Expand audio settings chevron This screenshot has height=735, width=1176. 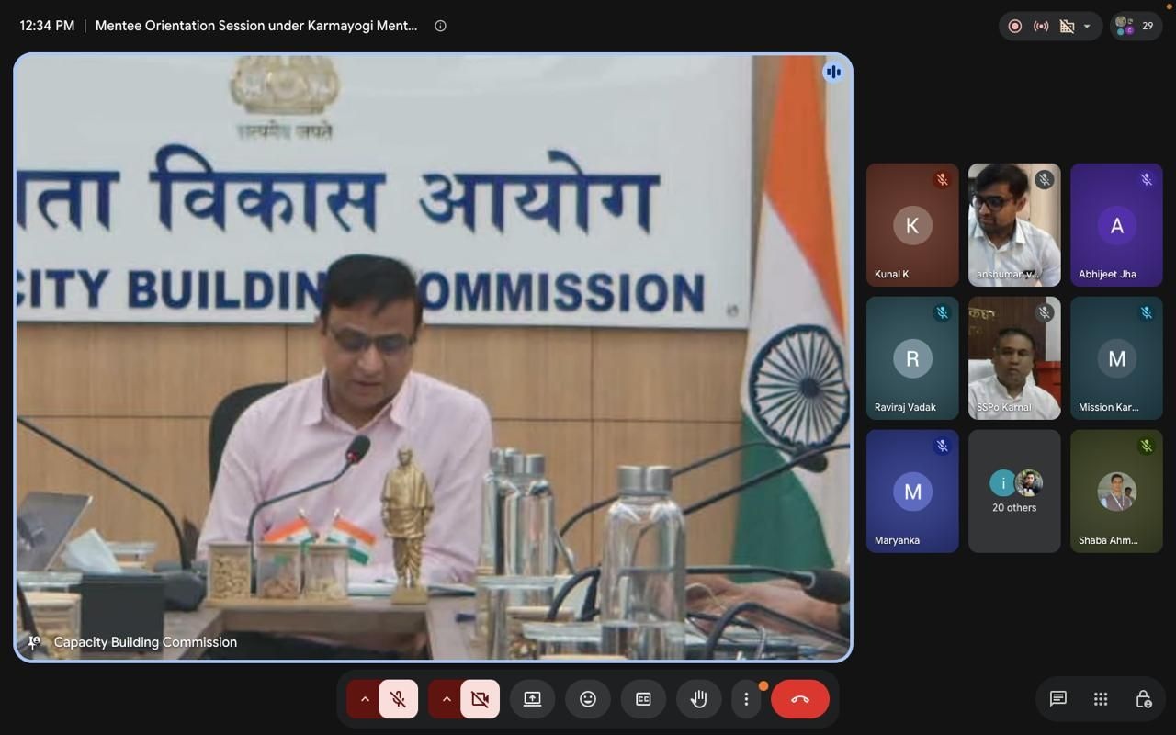point(364,699)
